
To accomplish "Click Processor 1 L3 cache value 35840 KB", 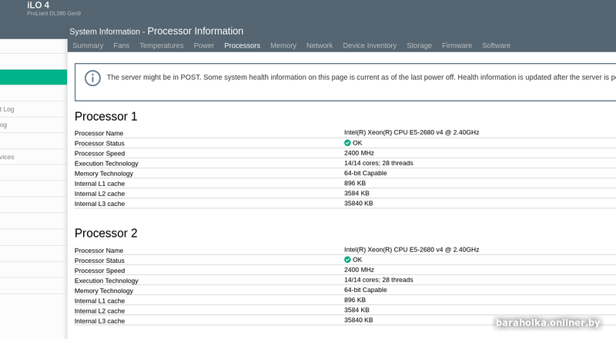I will click(358, 203).
